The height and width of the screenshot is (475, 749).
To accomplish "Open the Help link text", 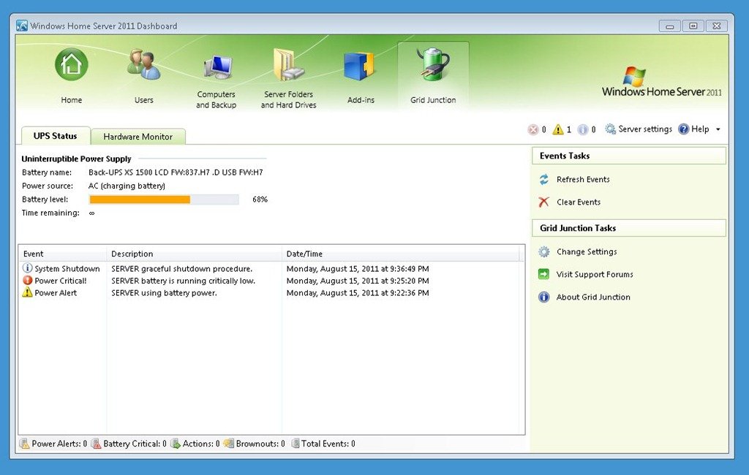I will coord(700,129).
